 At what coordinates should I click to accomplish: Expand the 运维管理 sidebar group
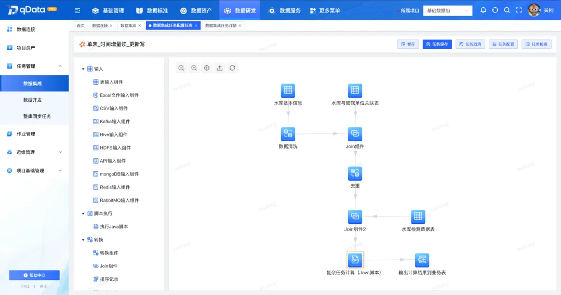pos(60,152)
